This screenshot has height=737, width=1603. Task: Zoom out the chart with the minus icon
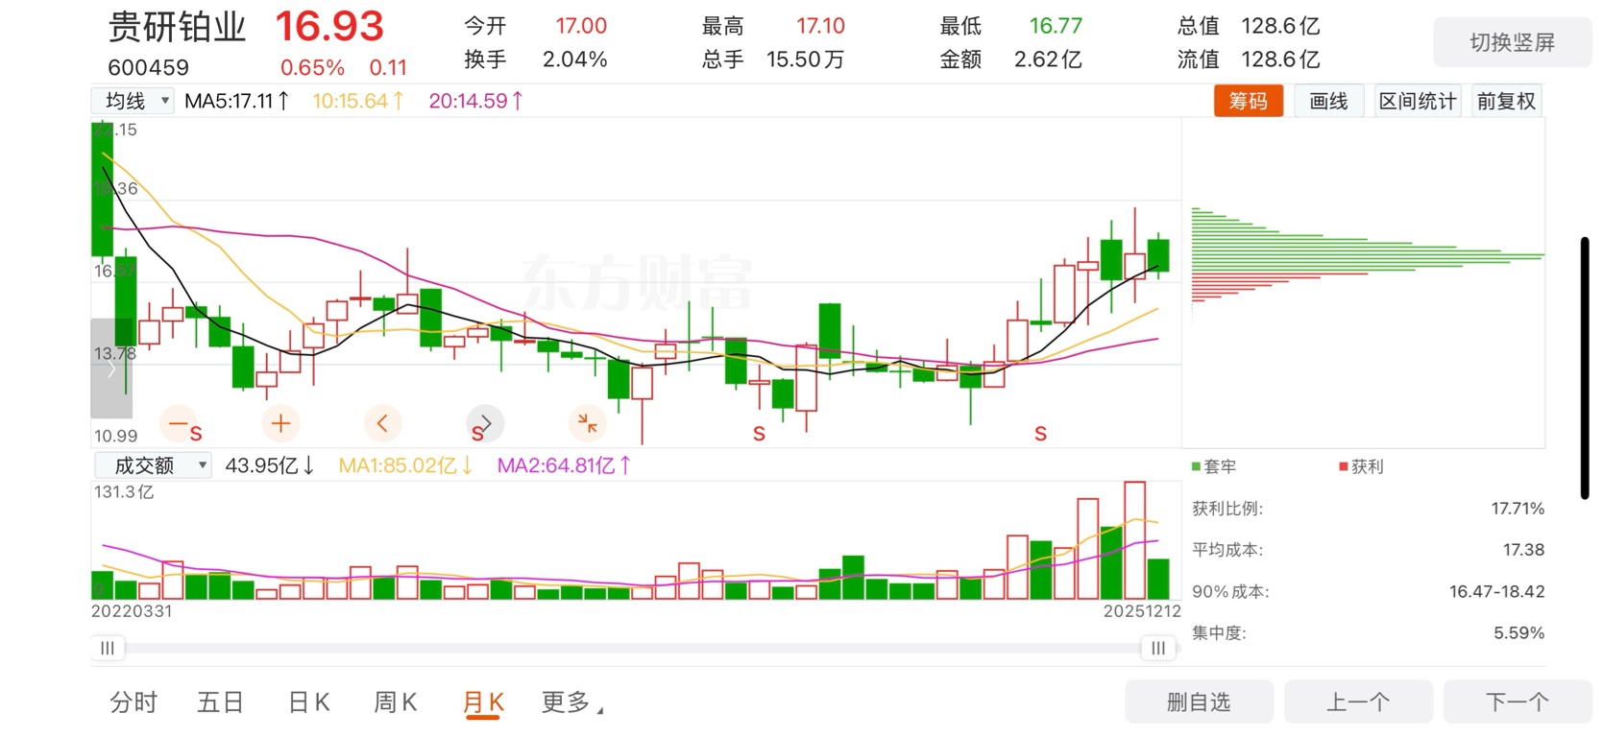pos(179,423)
